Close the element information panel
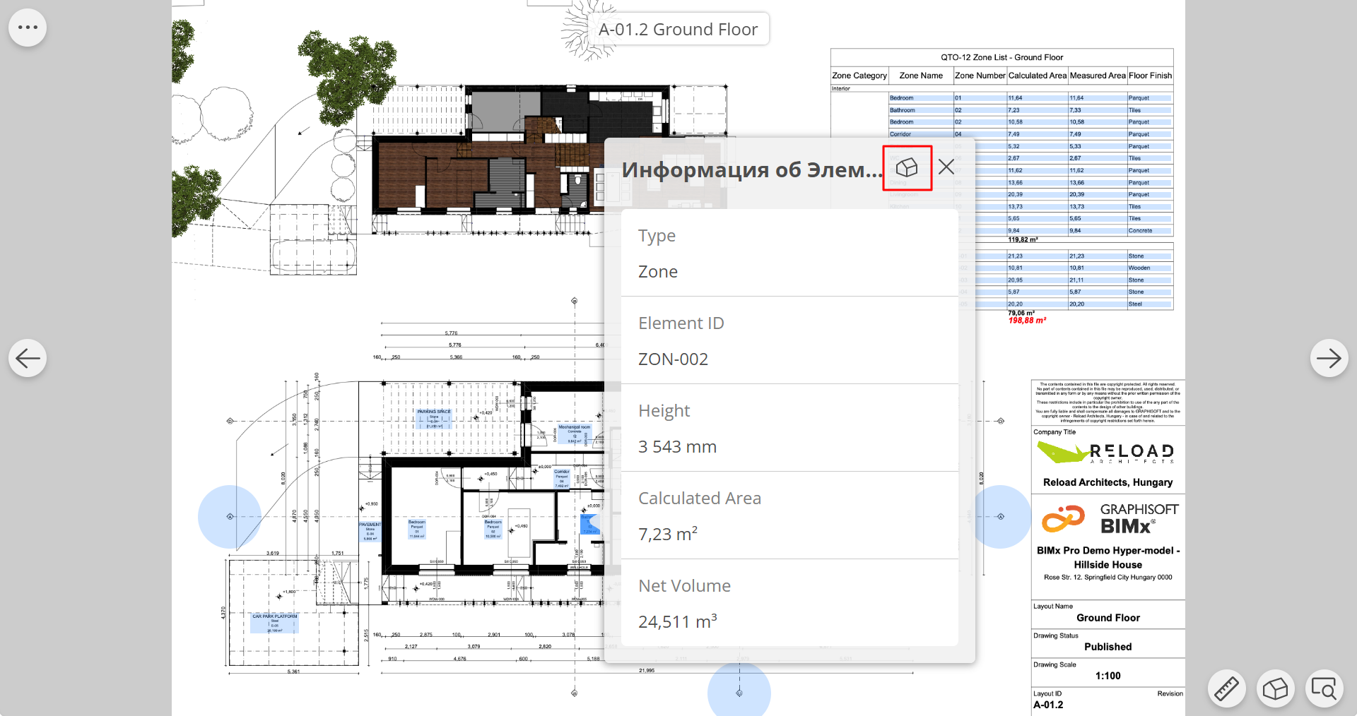This screenshot has width=1357, height=716. 946,167
